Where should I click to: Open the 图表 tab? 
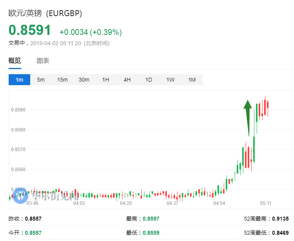43,61
